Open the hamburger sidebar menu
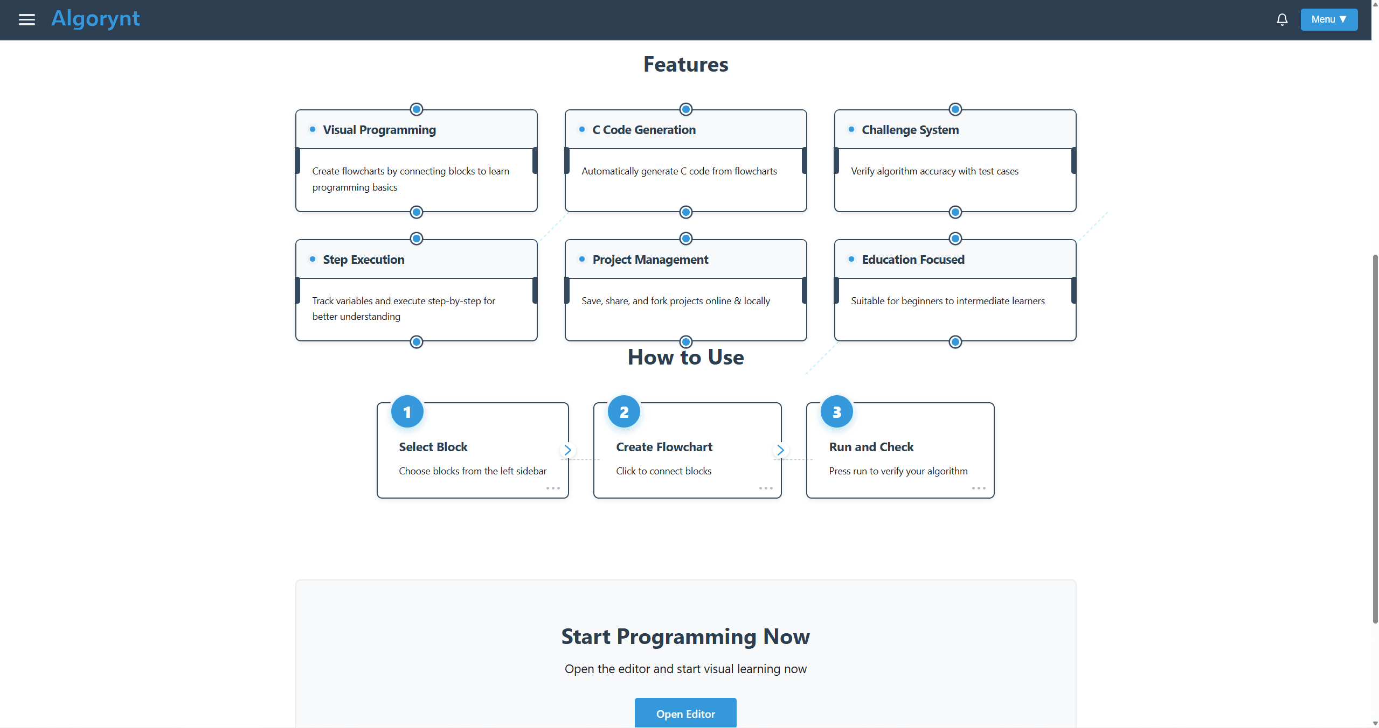 coord(26,20)
